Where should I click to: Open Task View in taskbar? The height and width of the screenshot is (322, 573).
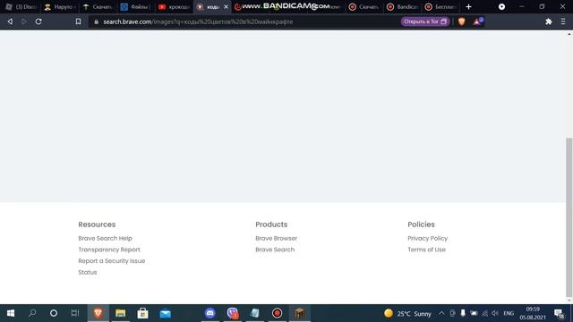(75, 313)
